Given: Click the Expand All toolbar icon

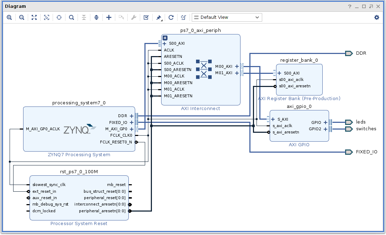Looking at the screenshot, I should click(96, 17).
